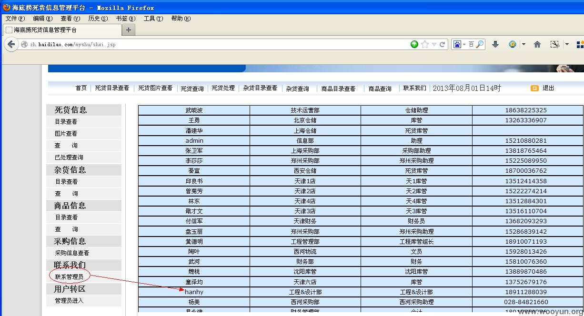Screen dimensions: 584x316
Task: Open 目录查看 under 杂货信息 sidebar
Action: tap(66, 182)
